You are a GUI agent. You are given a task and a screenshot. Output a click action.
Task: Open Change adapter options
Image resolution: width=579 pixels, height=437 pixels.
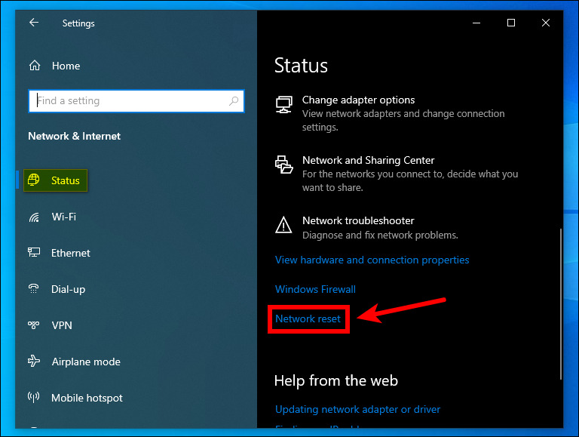[358, 100]
